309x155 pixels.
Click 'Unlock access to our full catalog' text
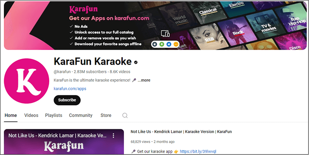coord(104,32)
